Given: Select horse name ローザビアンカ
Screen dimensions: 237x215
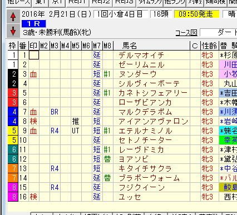Looking at the screenshot, I should [145, 102].
